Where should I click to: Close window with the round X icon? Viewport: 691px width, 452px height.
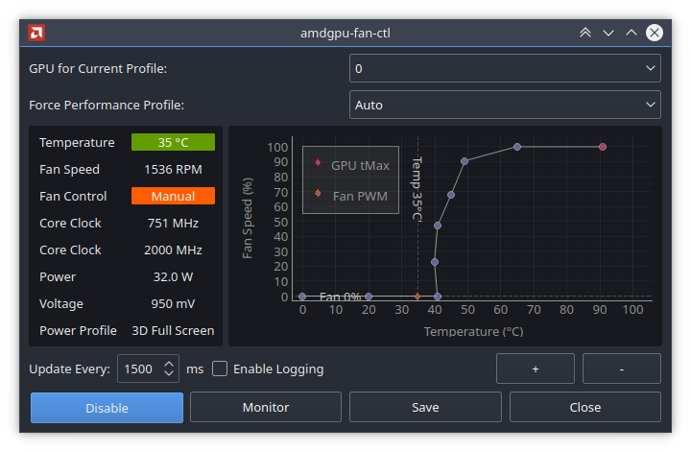point(655,33)
